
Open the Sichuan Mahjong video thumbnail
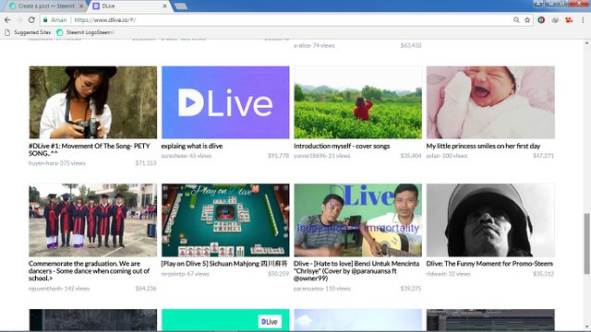[225, 220]
